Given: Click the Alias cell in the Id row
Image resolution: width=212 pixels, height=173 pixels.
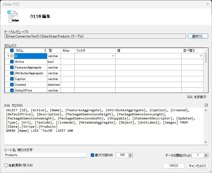Looking at the screenshot, I should [x=67, y=56].
